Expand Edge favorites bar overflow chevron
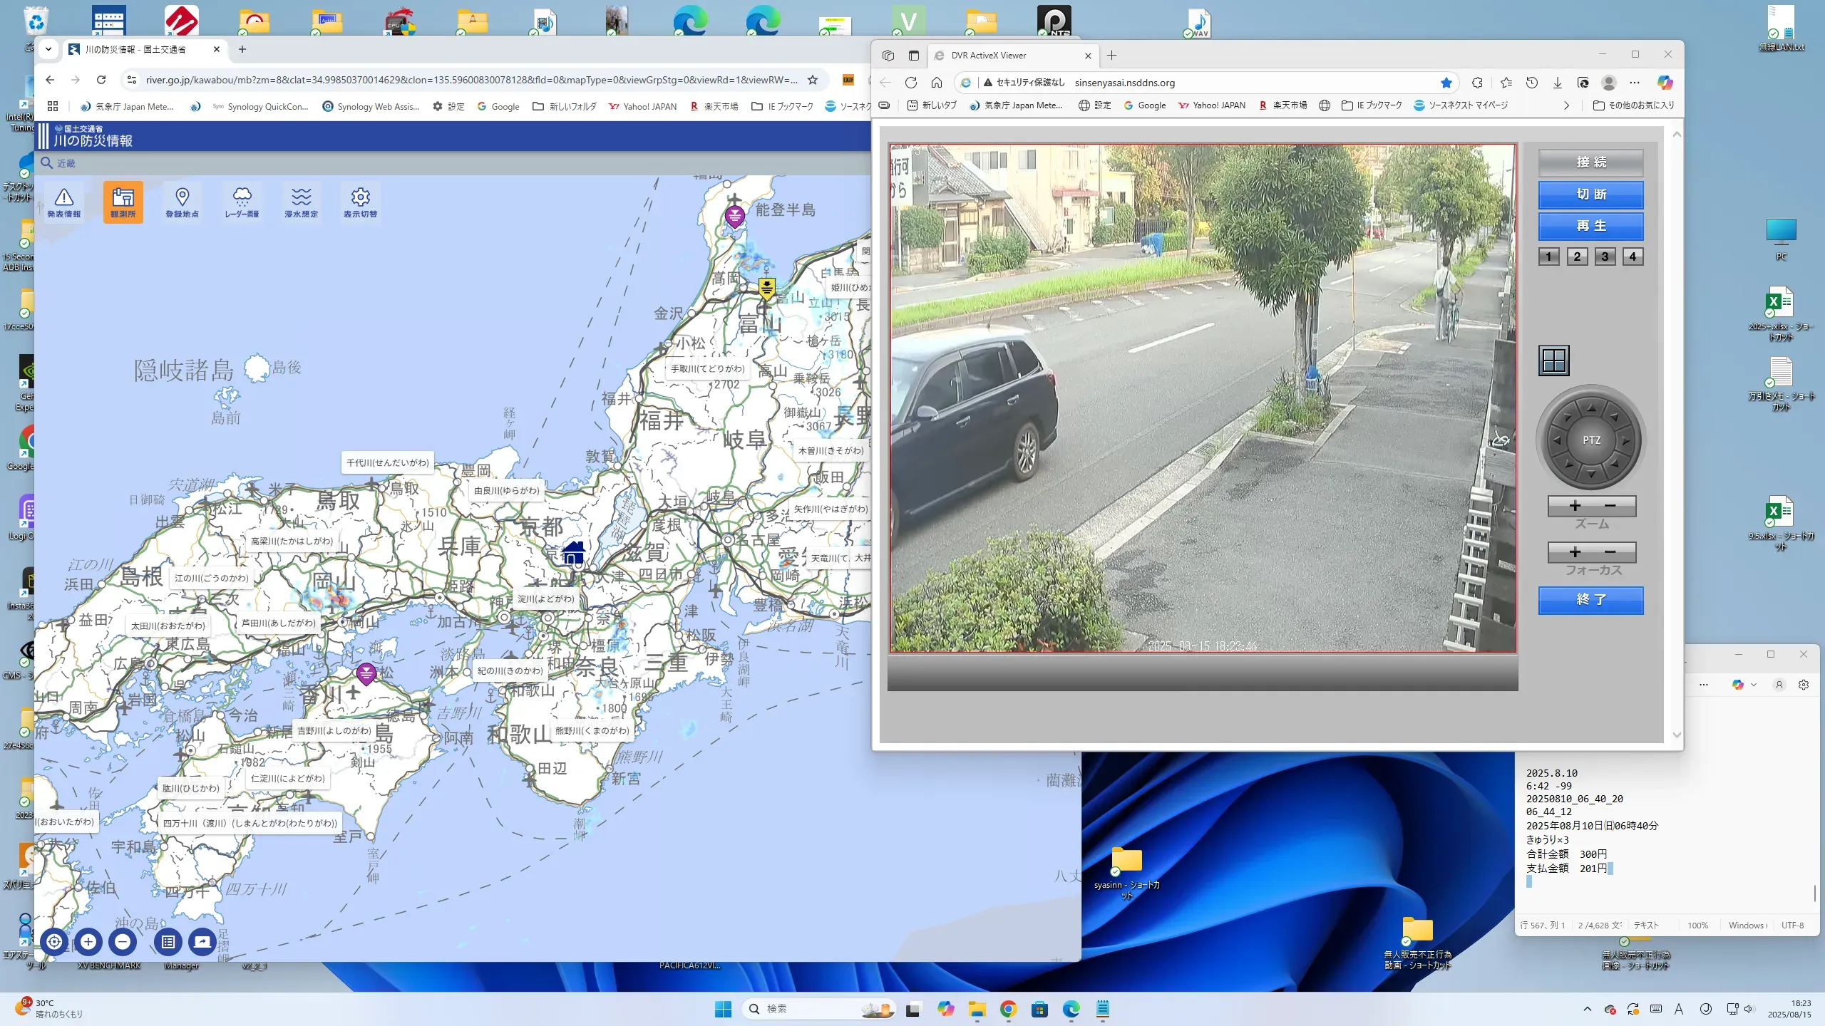The width and height of the screenshot is (1825, 1026). (1566, 105)
